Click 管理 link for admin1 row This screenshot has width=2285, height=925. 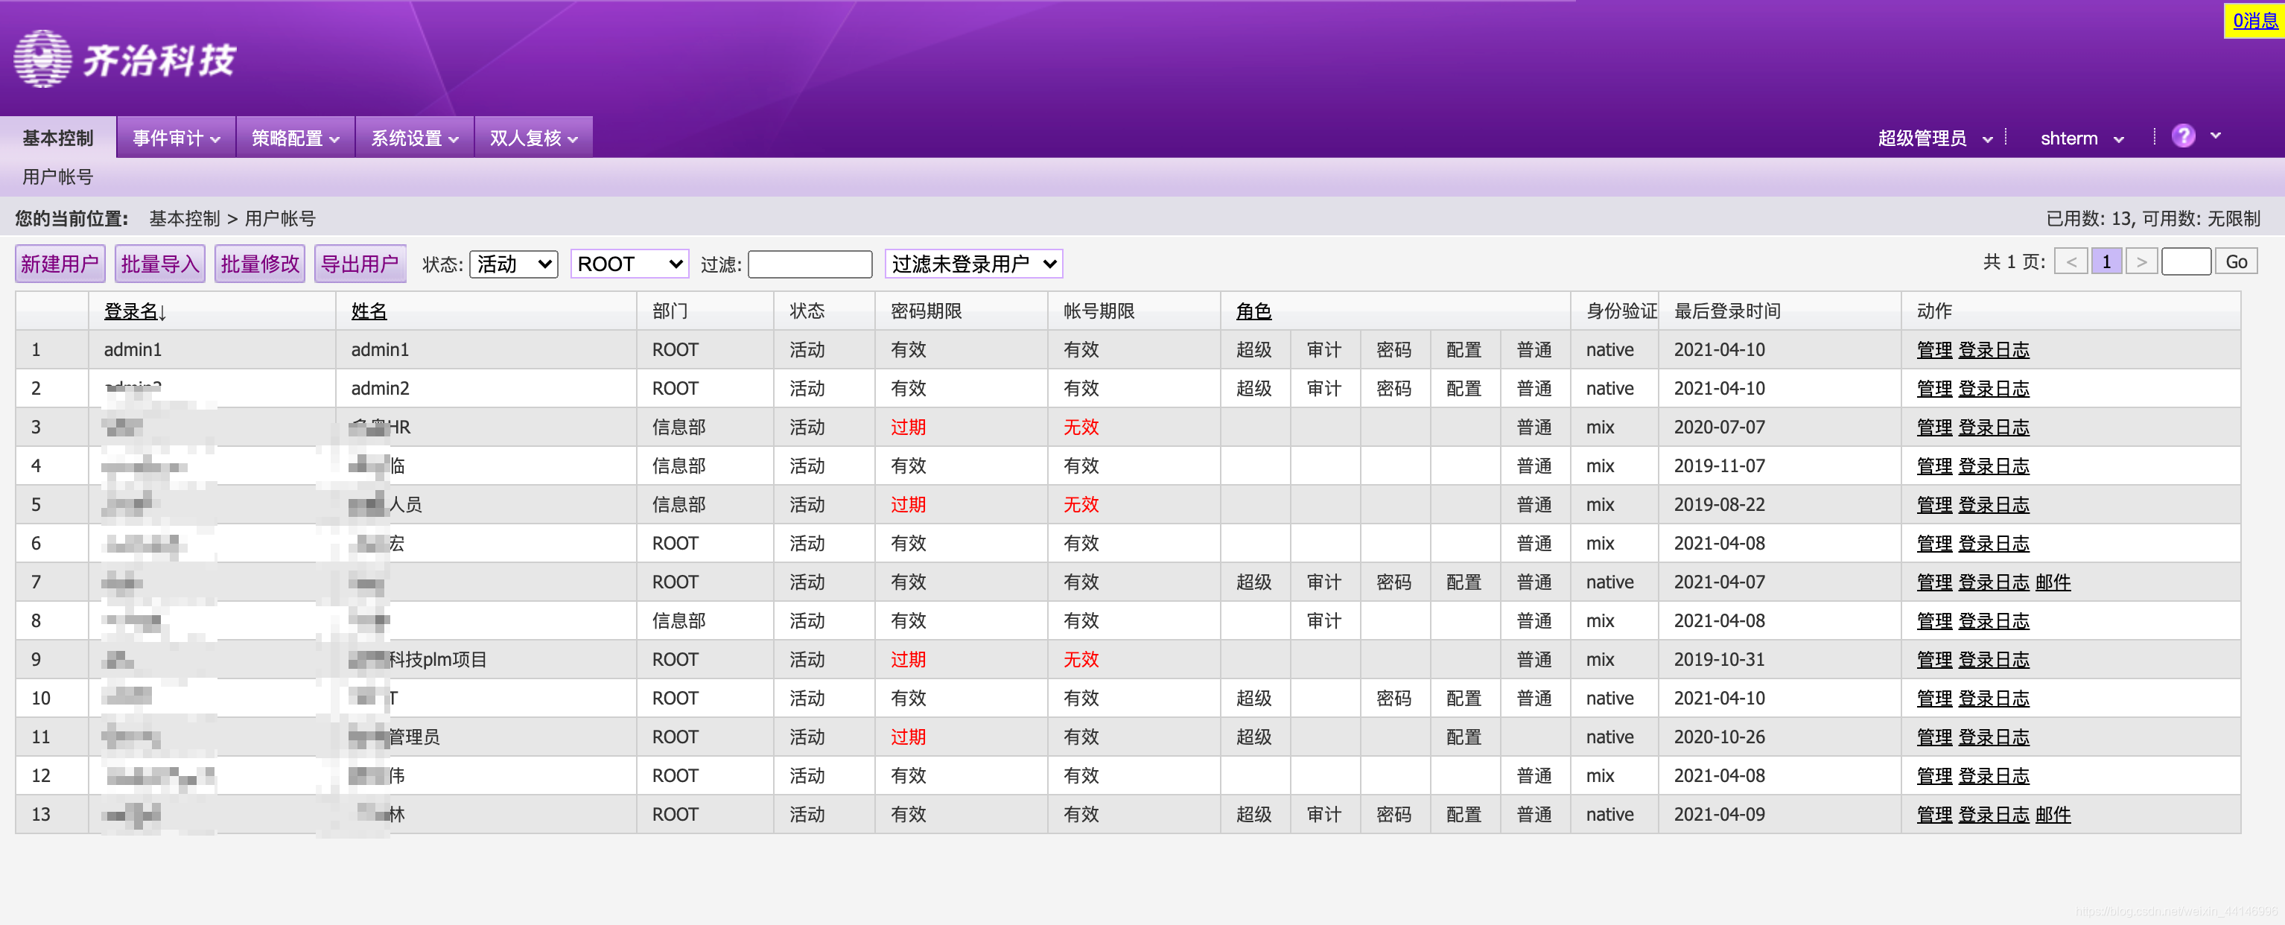[1933, 350]
